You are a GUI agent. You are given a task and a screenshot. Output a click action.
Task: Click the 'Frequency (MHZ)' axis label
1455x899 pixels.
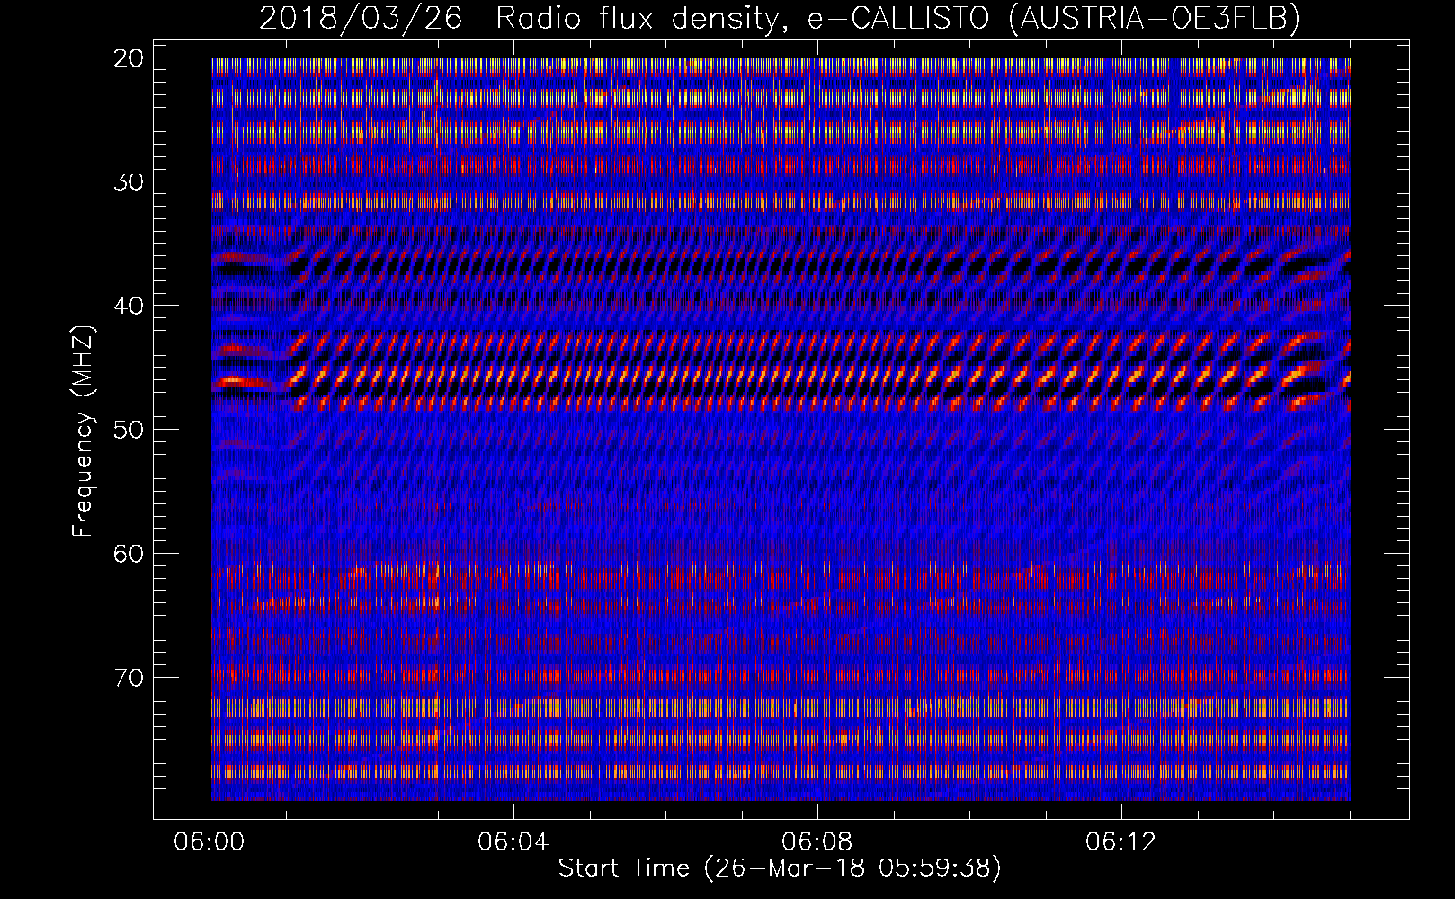pyautogui.click(x=82, y=431)
